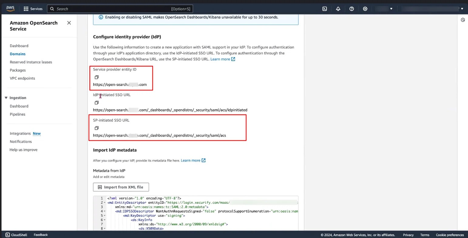
Task: Copy the Service provider entity ID
Action: coord(97,77)
